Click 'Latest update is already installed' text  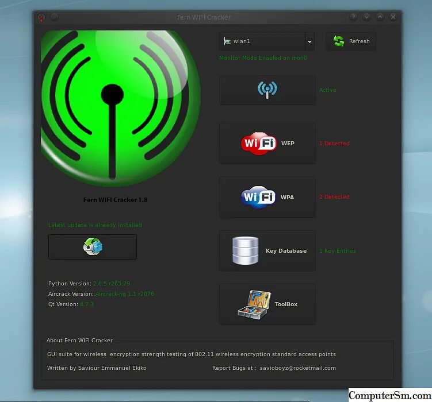point(95,225)
